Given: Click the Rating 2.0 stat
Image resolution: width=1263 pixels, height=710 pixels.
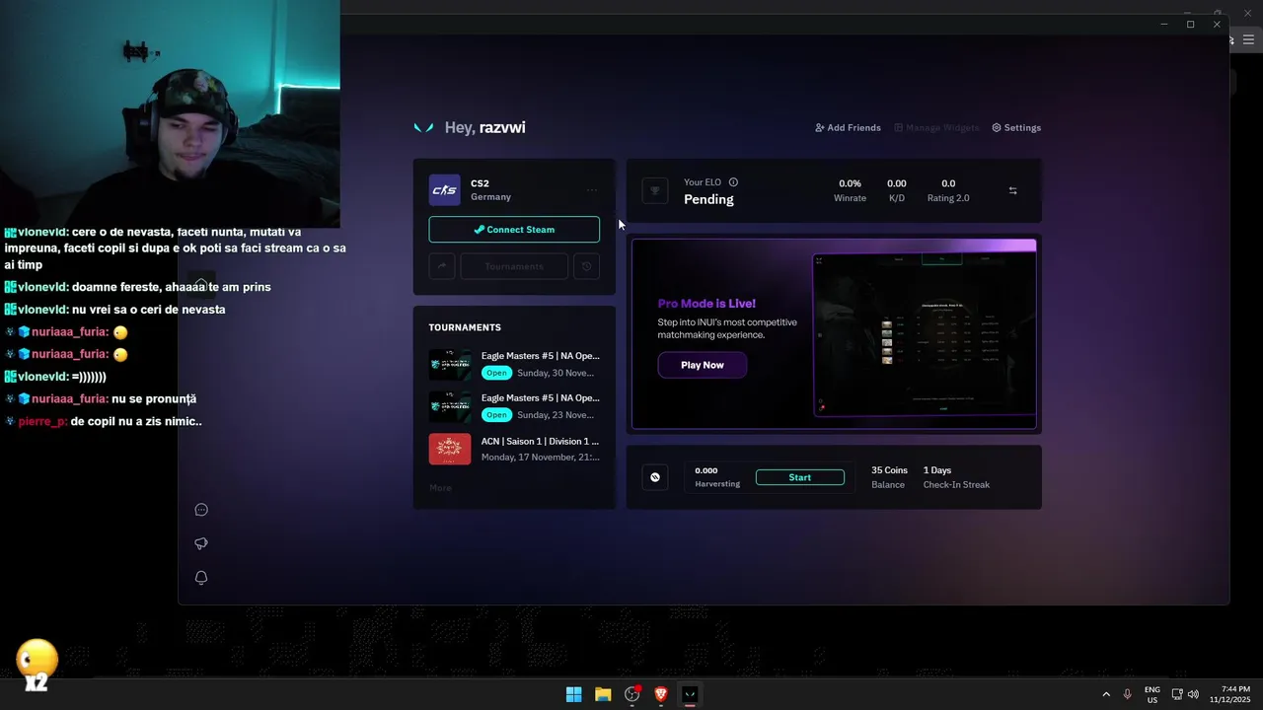Looking at the screenshot, I should (948, 190).
